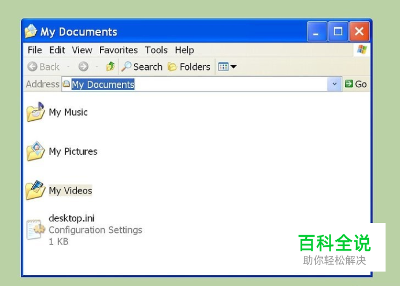Image resolution: width=400 pixels, height=286 pixels.
Task: Close the My Documents window
Action: (x=359, y=32)
